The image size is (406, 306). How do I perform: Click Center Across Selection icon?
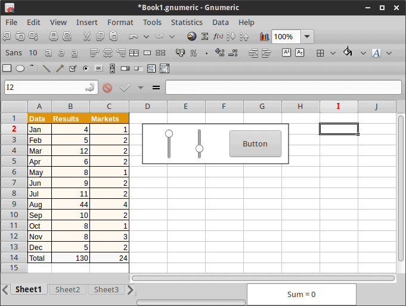point(134,53)
